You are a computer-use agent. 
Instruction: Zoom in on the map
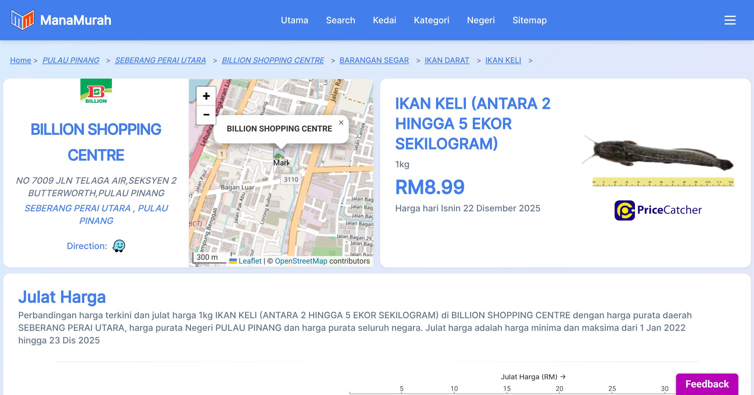pyautogui.click(x=206, y=96)
